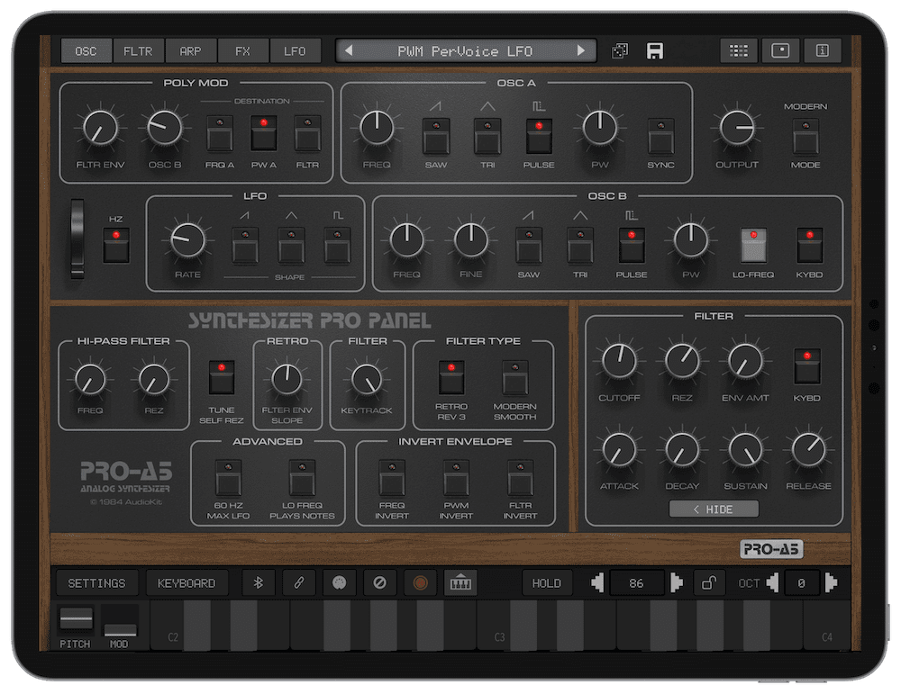
Task: Select previous preset arrow
Action: 348,50
